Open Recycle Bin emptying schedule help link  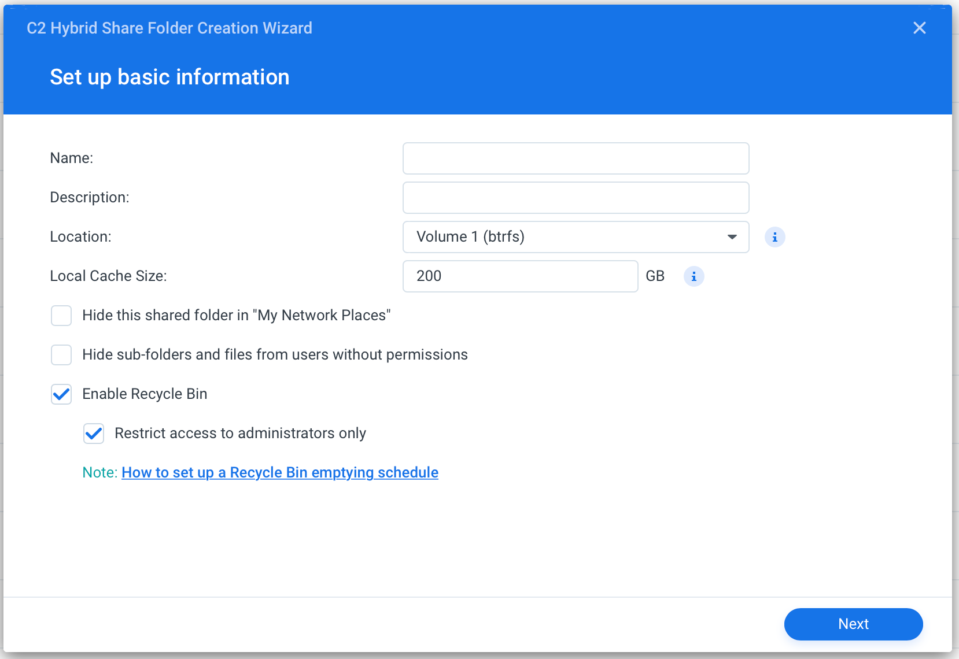pyautogui.click(x=280, y=472)
